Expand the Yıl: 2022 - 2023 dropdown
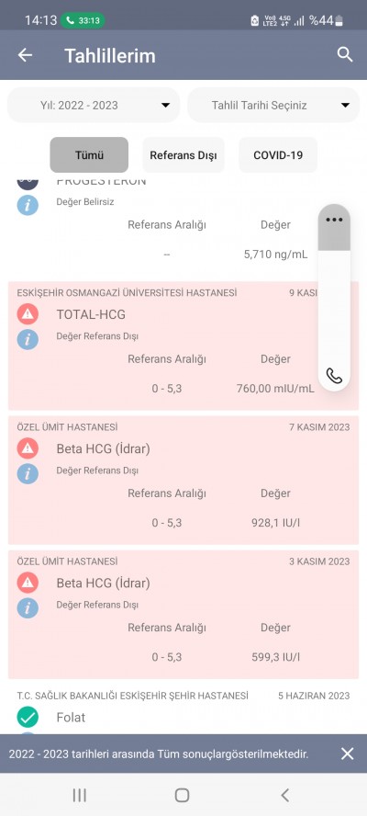367x816 pixels. click(x=94, y=105)
